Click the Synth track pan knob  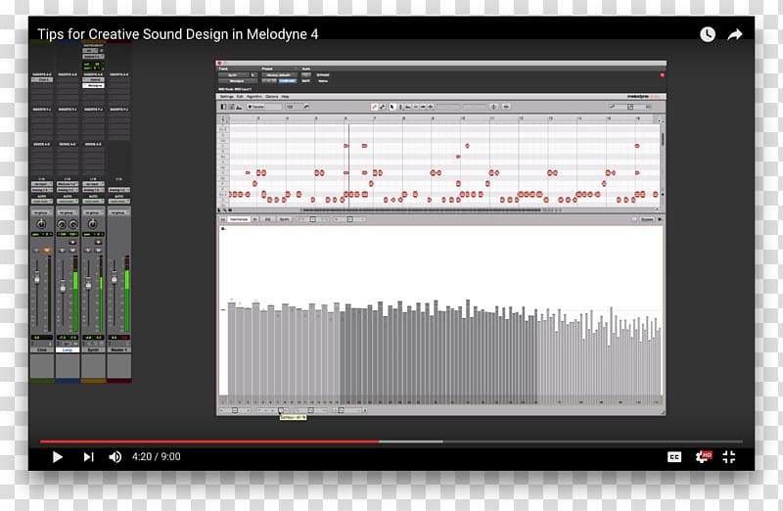[92, 224]
